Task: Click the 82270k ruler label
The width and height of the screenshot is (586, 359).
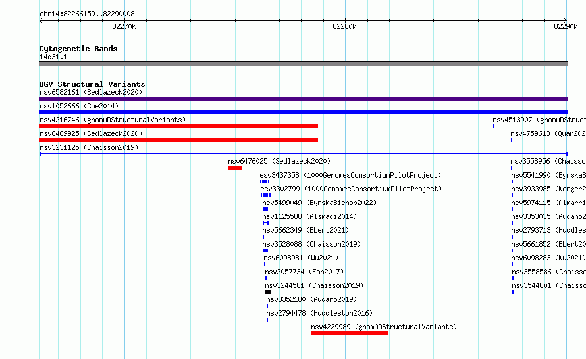Action: tap(124, 26)
